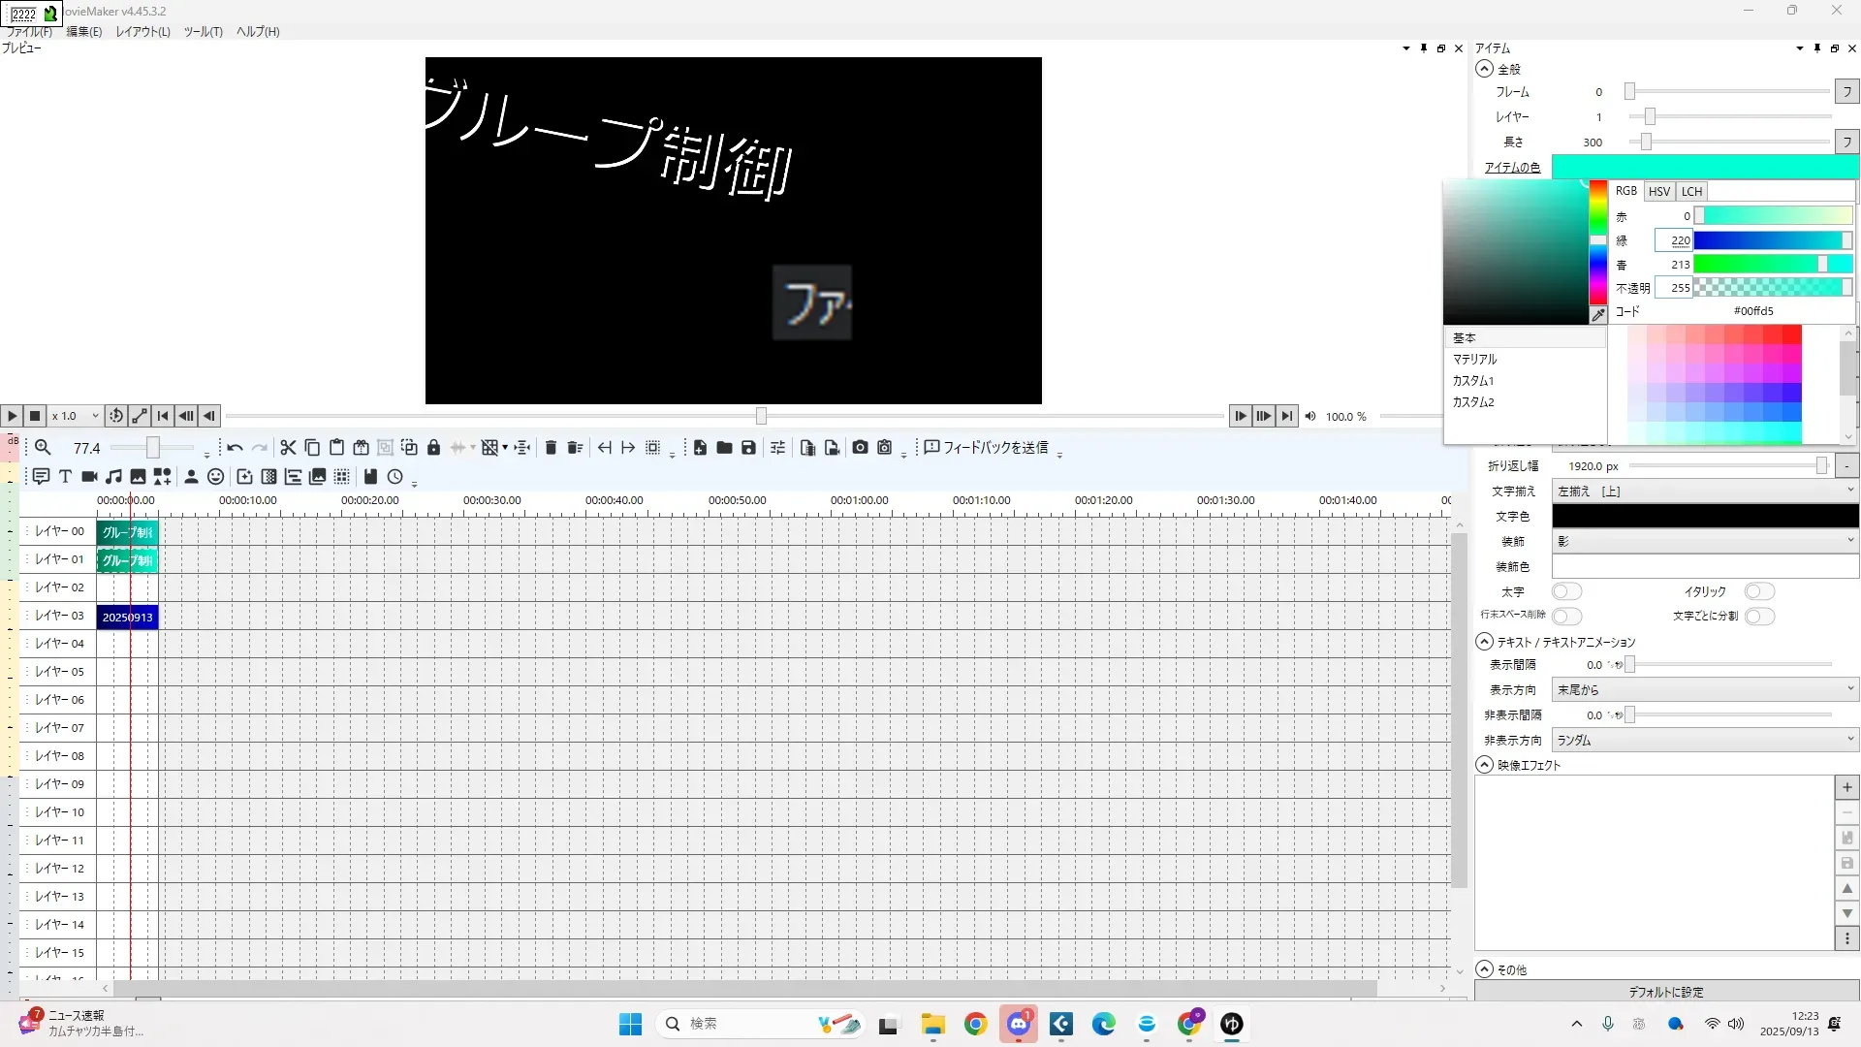Toggle the 太字 bold switch
1861x1047 pixels.
pyautogui.click(x=1566, y=591)
